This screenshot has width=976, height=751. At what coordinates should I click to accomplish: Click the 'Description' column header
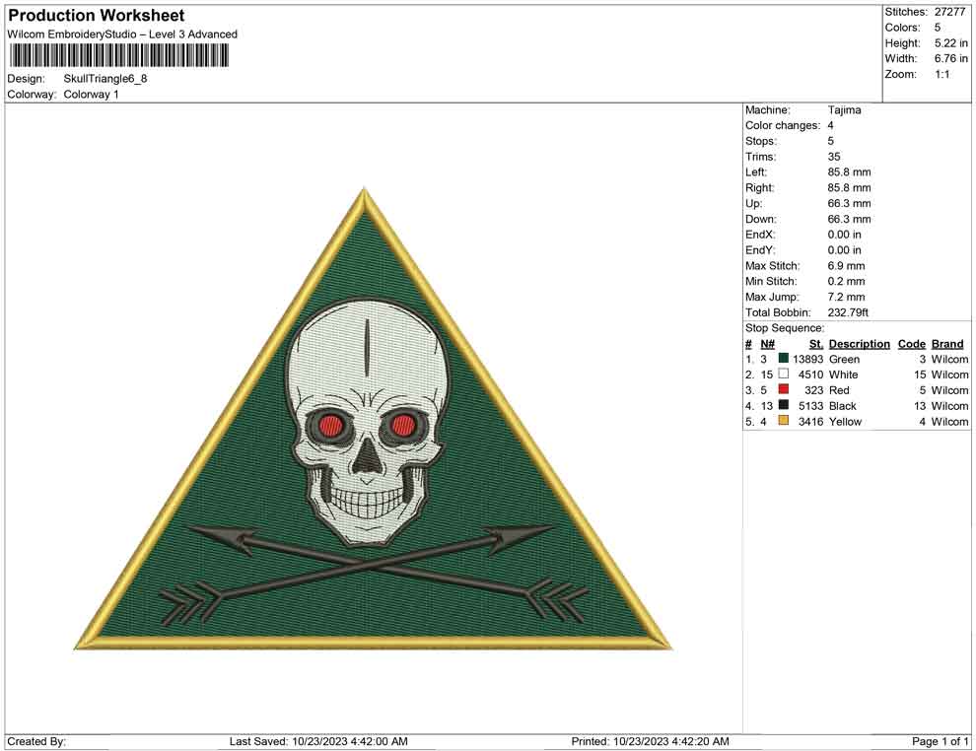coord(859,344)
